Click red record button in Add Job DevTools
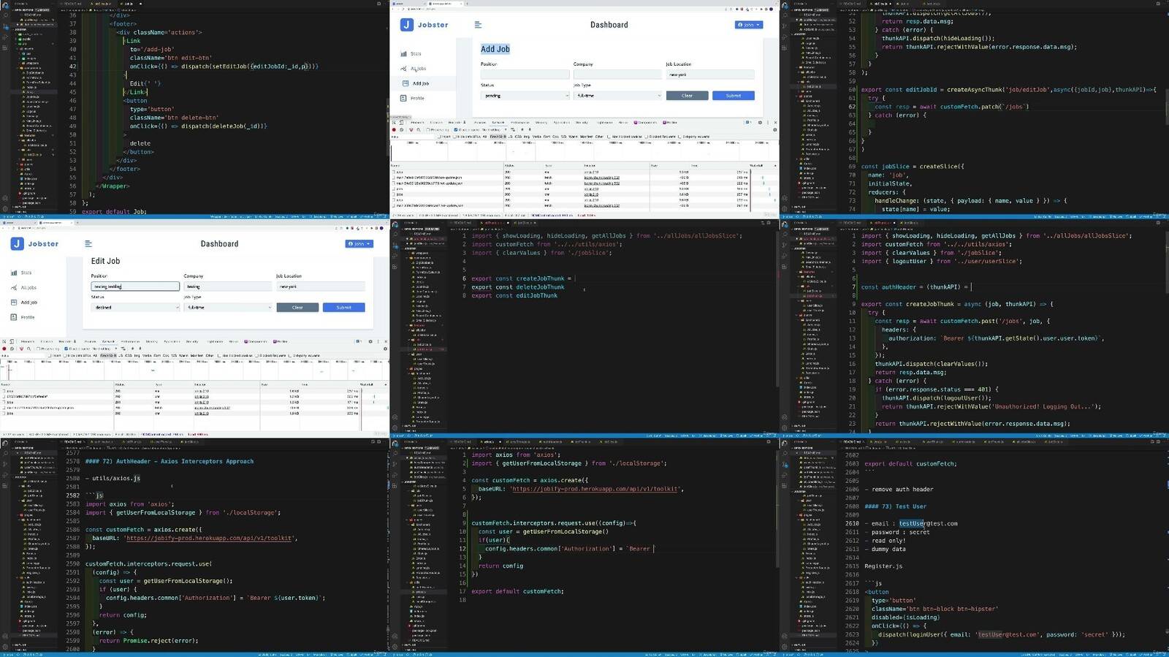Viewport: 1169px width, 657px height. (x=394, y=129)
